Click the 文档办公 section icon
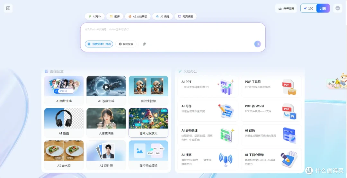Screen dimensions: 347x178 tap(180, 71)
